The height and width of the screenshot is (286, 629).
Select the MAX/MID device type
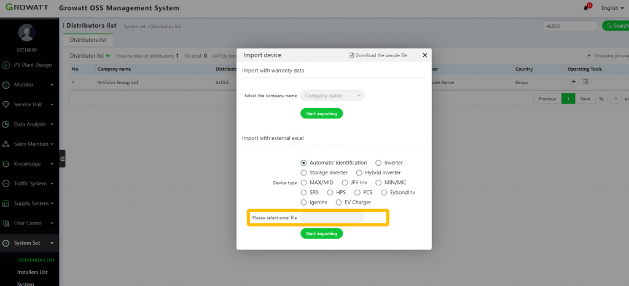(x=303, y=183)
